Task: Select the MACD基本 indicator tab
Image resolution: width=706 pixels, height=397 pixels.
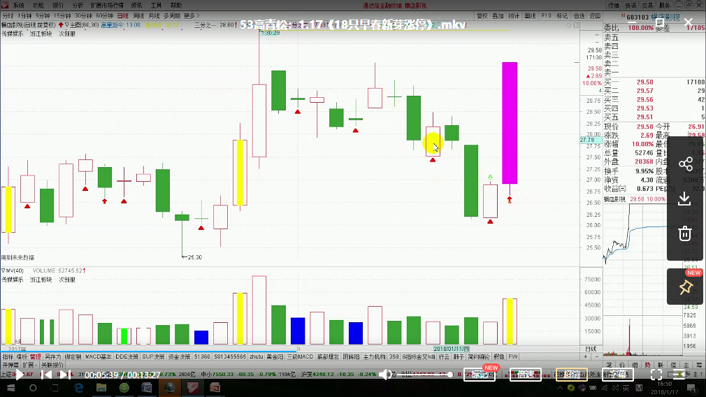Action: tap(99, 356)
